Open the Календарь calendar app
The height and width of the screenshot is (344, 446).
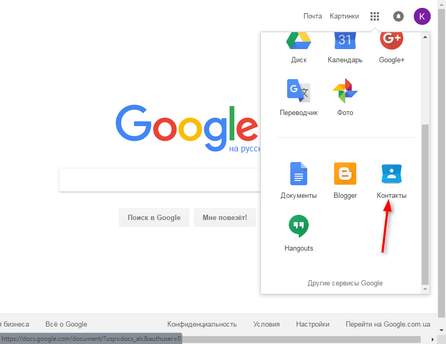(345, 42)
